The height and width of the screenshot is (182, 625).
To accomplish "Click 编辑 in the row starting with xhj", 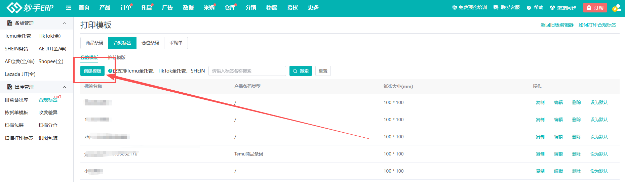I will (558, 137).
